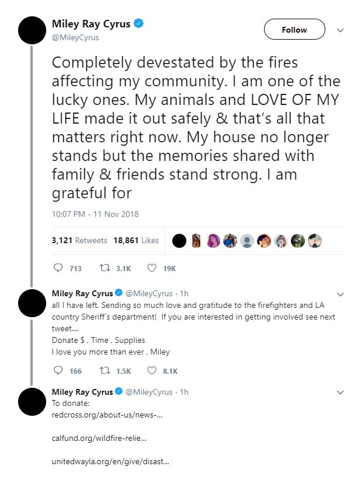Image resolution: width=361 pixels, height=477 pixels.
Task: Open the third tweet's dropdown chevron
Action: pos(341,392)
